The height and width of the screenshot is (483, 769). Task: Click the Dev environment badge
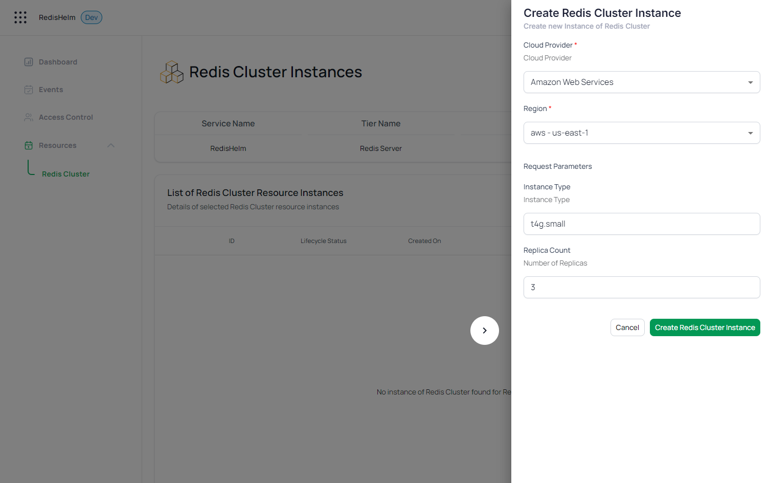[92, 17]
